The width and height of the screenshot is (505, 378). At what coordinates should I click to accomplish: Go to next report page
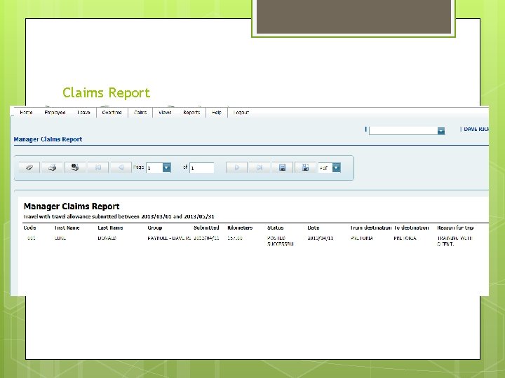click(x=237, y=167)
